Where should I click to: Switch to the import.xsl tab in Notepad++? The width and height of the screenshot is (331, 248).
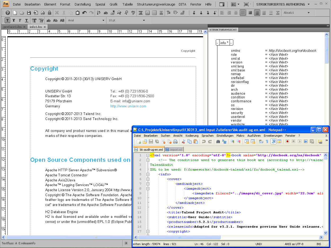(176, 150)
